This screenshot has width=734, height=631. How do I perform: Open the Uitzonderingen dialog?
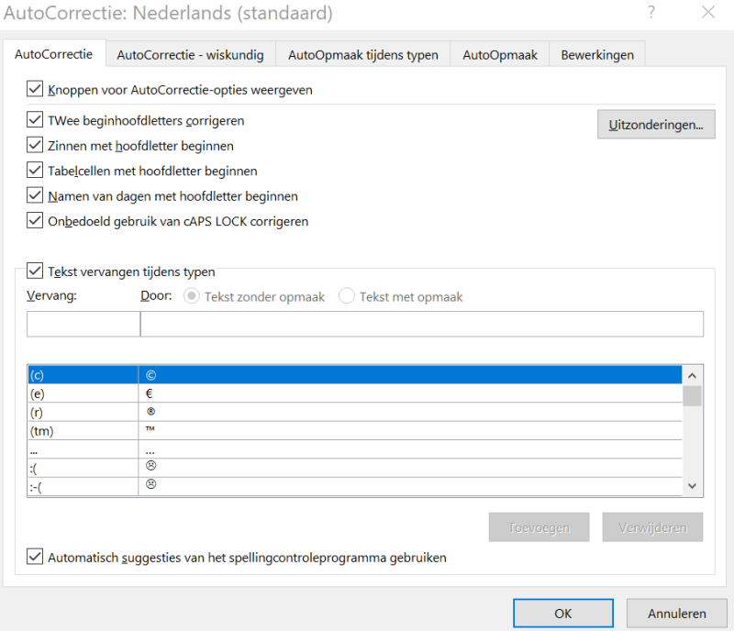coord(656,124)
